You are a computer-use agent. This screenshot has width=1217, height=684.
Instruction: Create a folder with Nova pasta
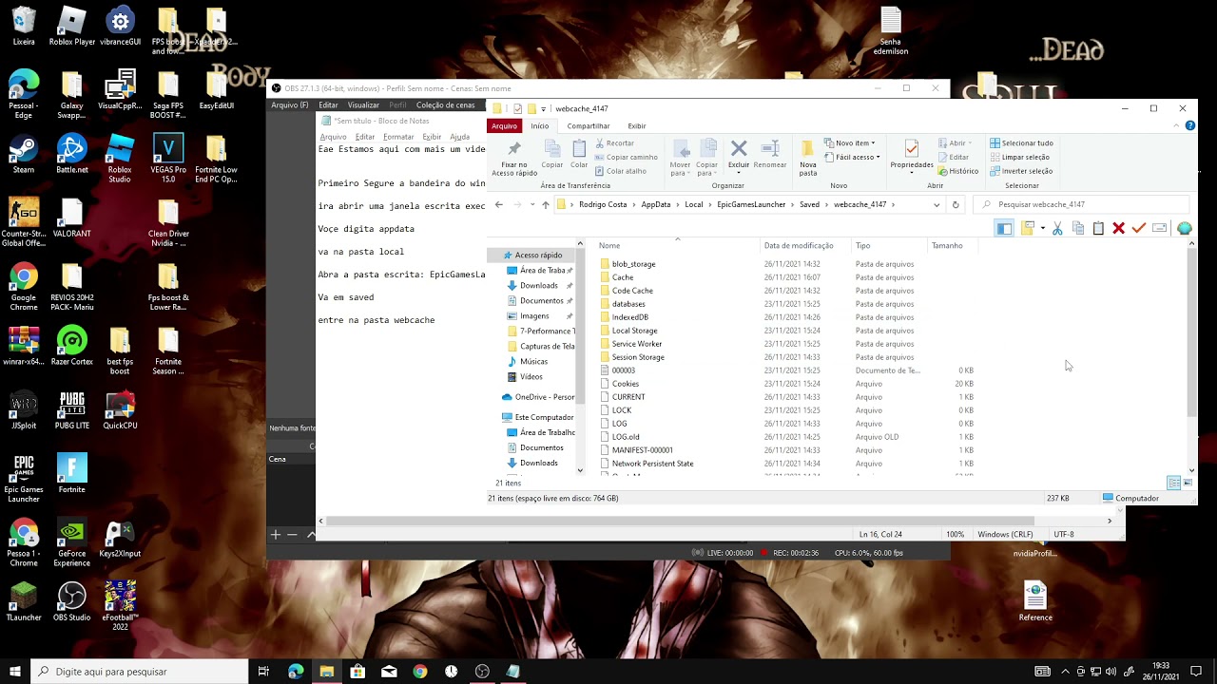[808, 158]
